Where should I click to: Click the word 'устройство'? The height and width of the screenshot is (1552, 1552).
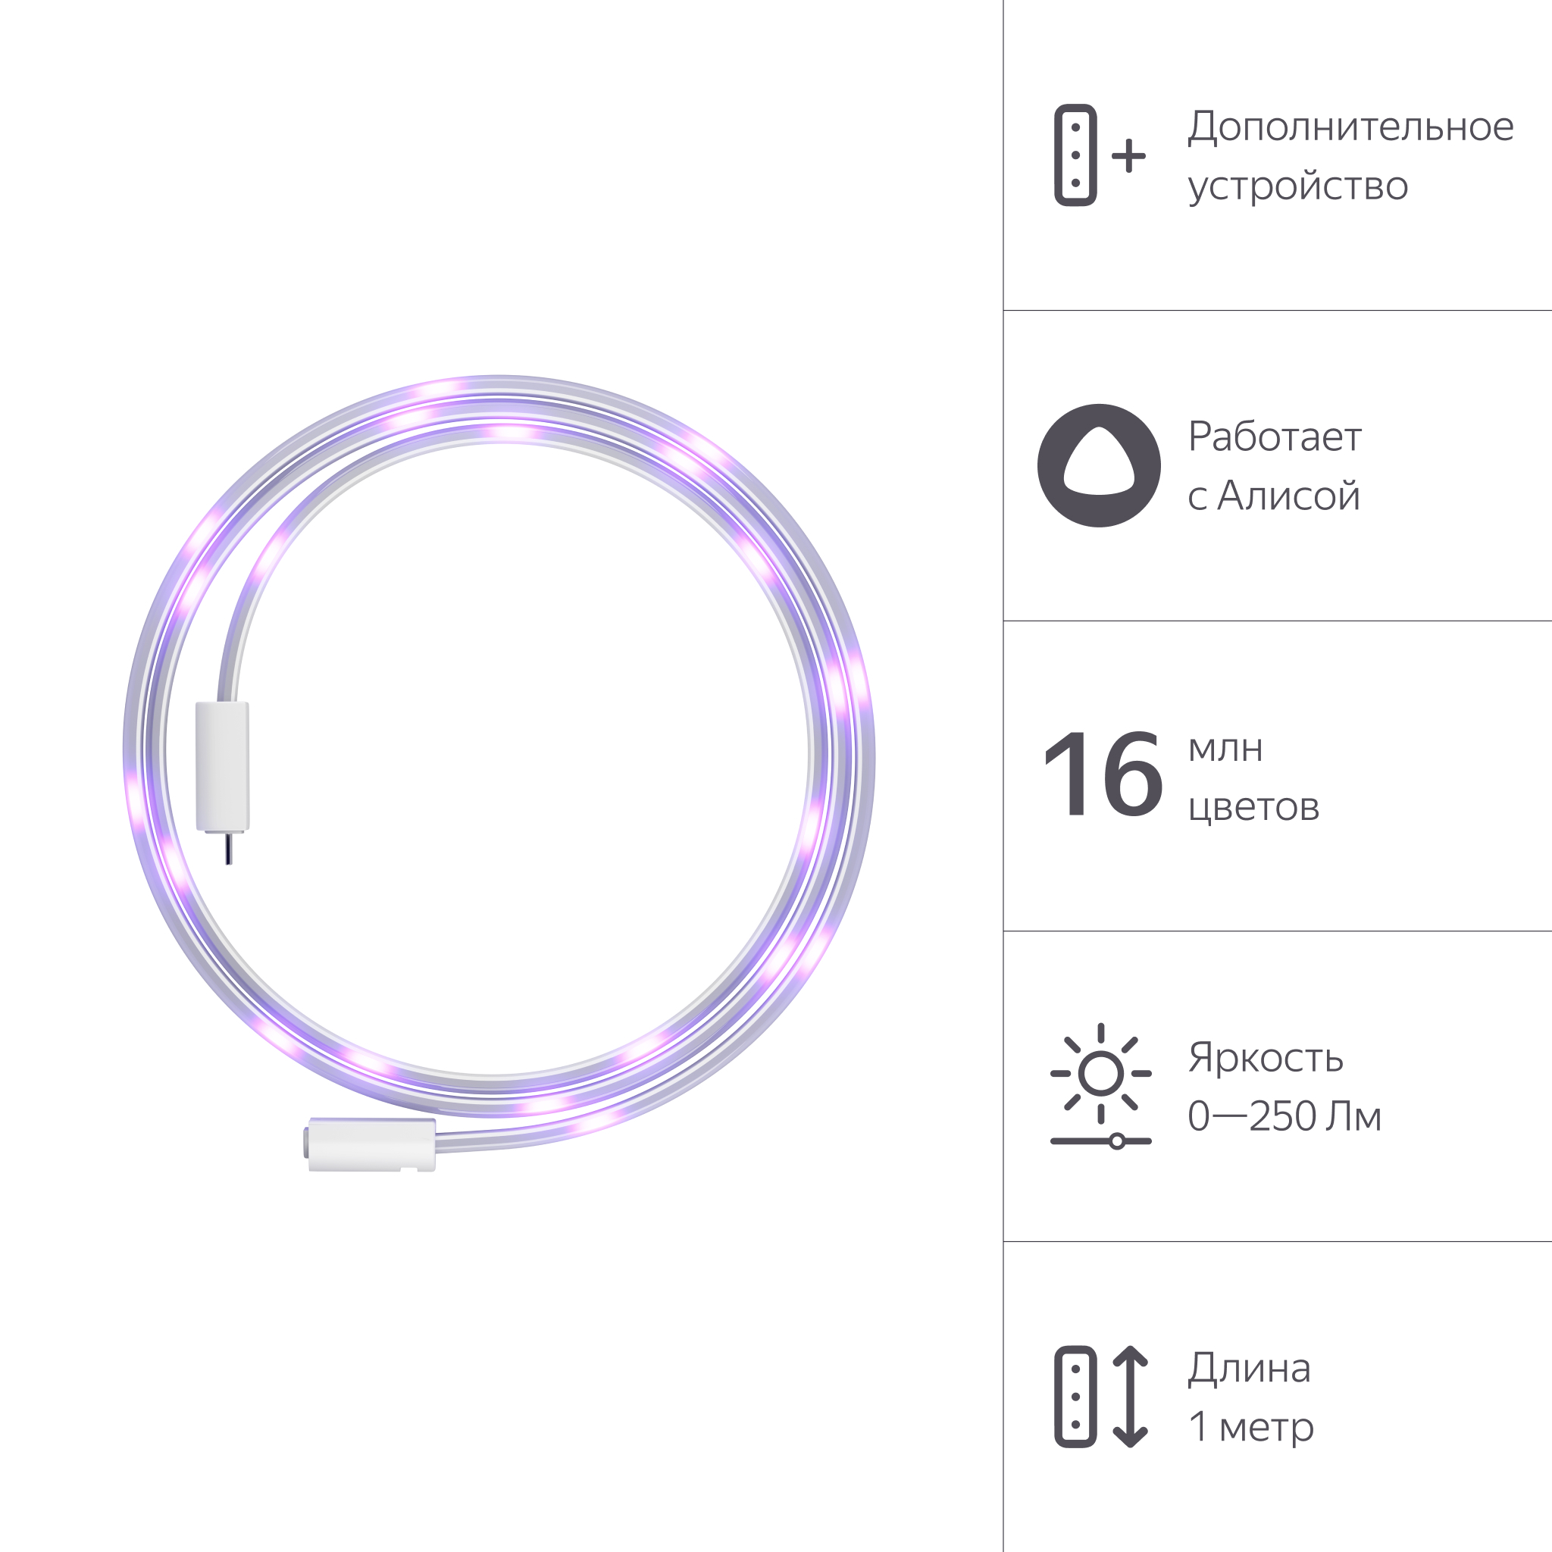pyautogui.click(x=1298, y=186)
